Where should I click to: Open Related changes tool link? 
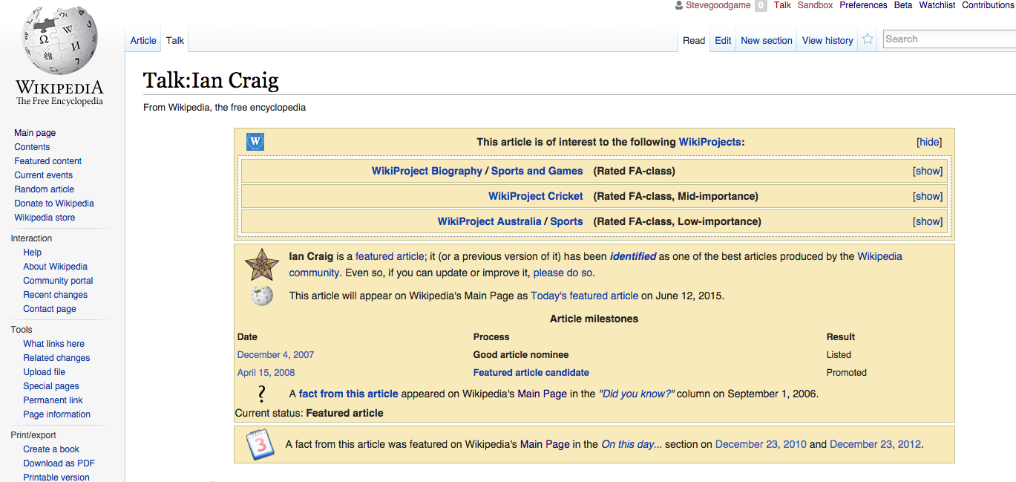pos(56,358)
